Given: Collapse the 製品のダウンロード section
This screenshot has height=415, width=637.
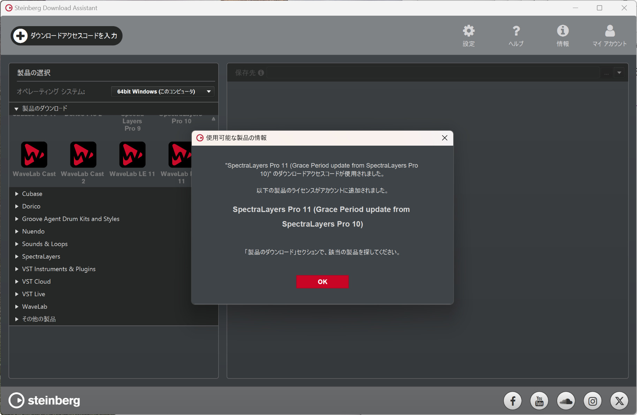Looking at the screenshot, I should coord(16,109).
